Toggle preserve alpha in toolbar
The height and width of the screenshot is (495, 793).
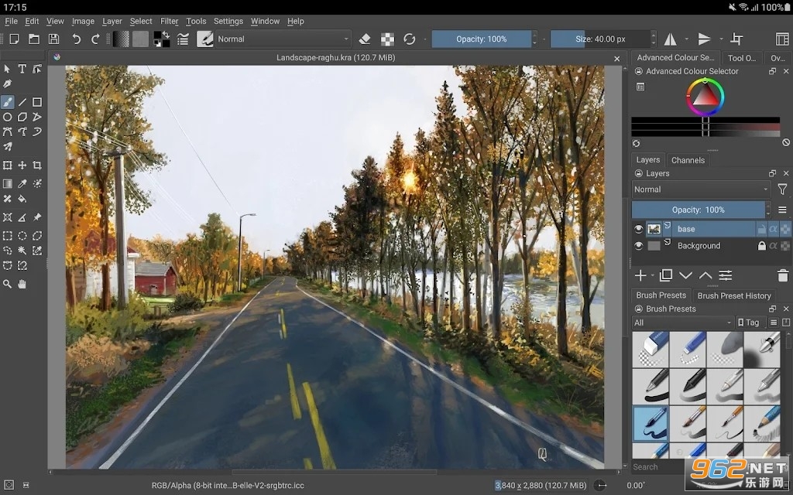[x=387, y=39]
